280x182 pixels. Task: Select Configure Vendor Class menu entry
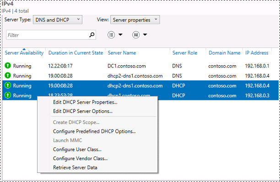click(80, 158)
